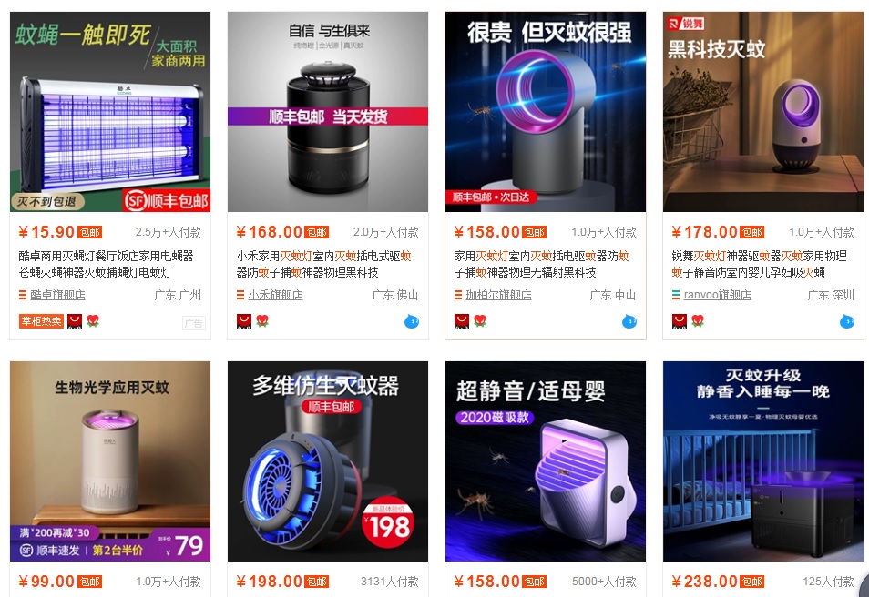View the 蚊蝇一触即死 product image
Viewport: 869px width, 597px height.
[110, 112]
